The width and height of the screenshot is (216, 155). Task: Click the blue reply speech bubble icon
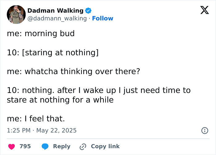click(x=45, y=146)
